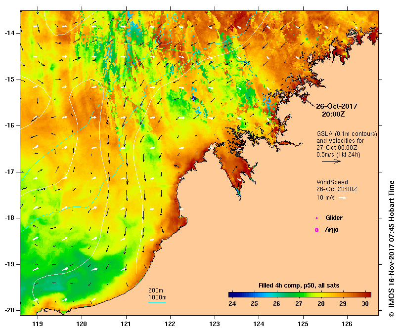
Task: Click the '200m' depth contour label
Action: (156, 290)
